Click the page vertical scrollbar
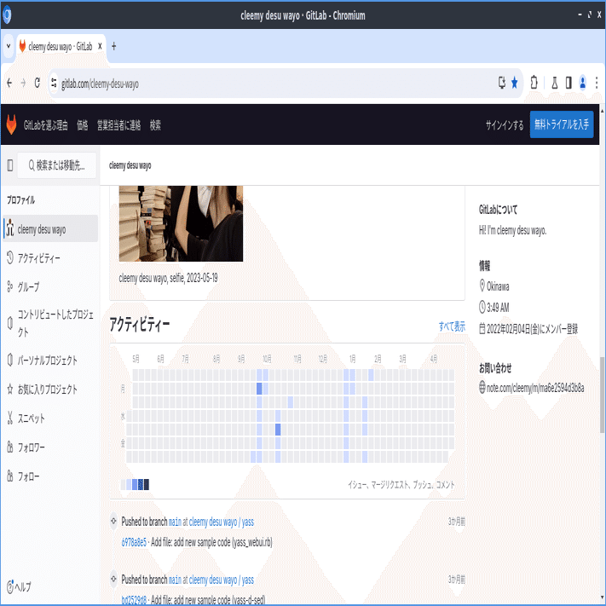 tap(602, 395)
